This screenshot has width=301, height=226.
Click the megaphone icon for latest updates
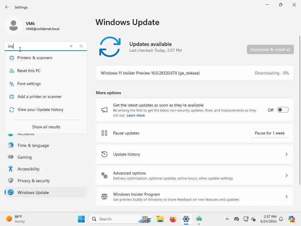coord(104,110)
